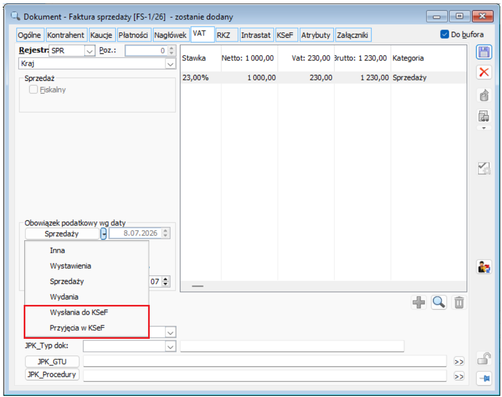Open the JPK_Typ dok dropdown
502x397 pixels.
coord(170,346)
